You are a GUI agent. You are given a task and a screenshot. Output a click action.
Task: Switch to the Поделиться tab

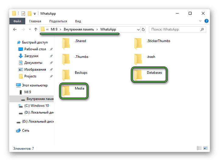coord(58,21)
